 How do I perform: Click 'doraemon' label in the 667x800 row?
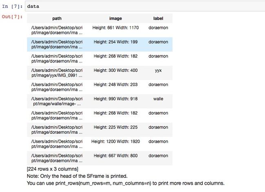click(158, 155)
